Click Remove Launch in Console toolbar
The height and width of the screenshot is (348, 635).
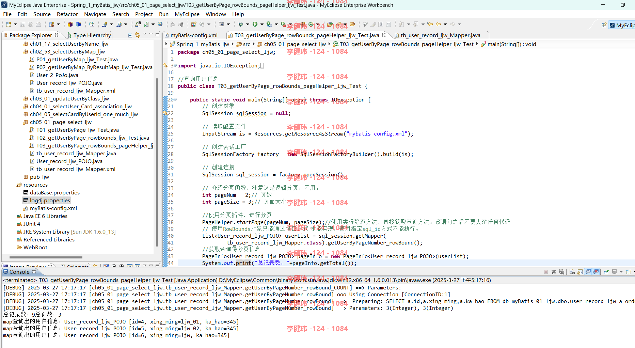[554, 272]
